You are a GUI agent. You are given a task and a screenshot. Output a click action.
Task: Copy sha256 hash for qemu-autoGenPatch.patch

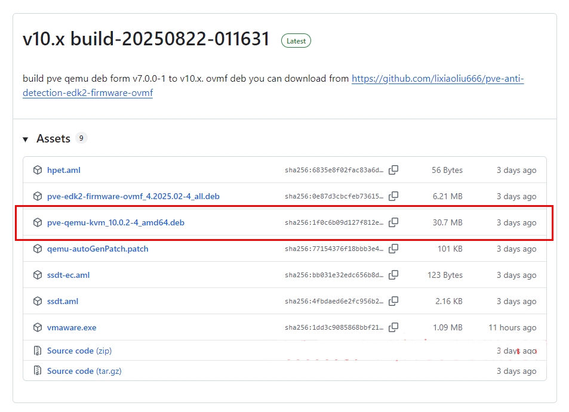click(x=393, y=249)
